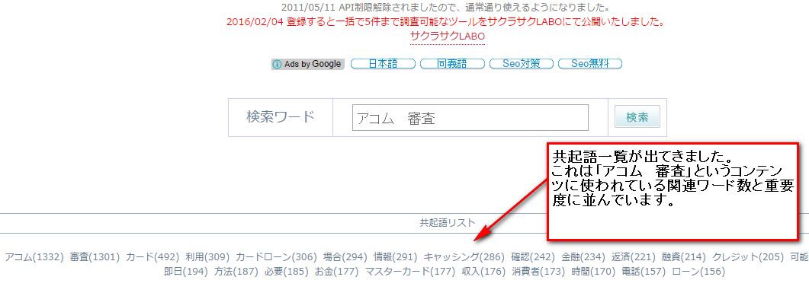Click the 同義語 ad link button

pos(452,64)
